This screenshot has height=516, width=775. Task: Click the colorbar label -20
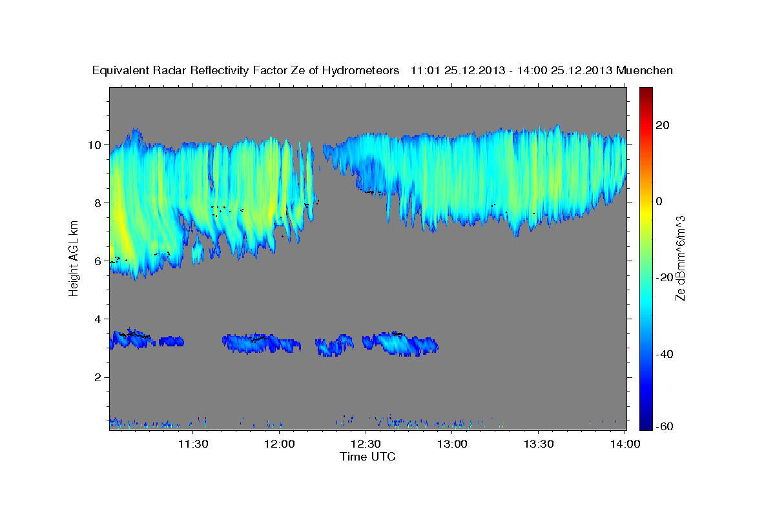point(665,277)
